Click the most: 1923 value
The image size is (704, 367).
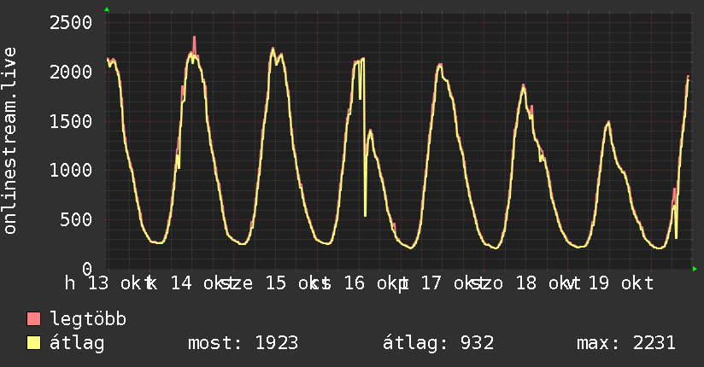[243, 343]
